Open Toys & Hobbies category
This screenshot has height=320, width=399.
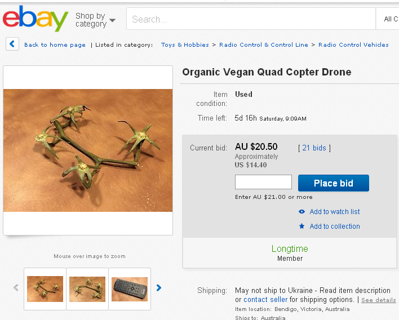[185, 45]
